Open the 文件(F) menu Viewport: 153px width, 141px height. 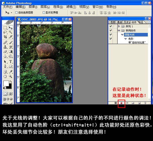tap(8, 7)
